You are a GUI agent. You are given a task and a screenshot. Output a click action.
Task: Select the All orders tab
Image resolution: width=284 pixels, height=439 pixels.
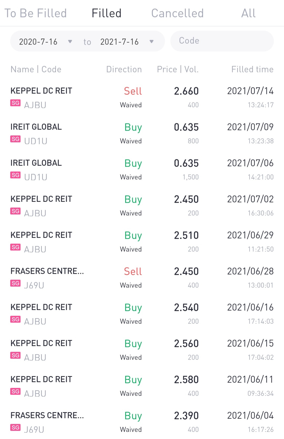click(x=248, y=13)
